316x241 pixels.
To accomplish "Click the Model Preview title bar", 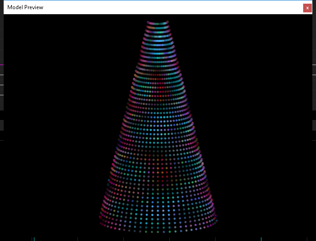I will click(x=158, y=7).
